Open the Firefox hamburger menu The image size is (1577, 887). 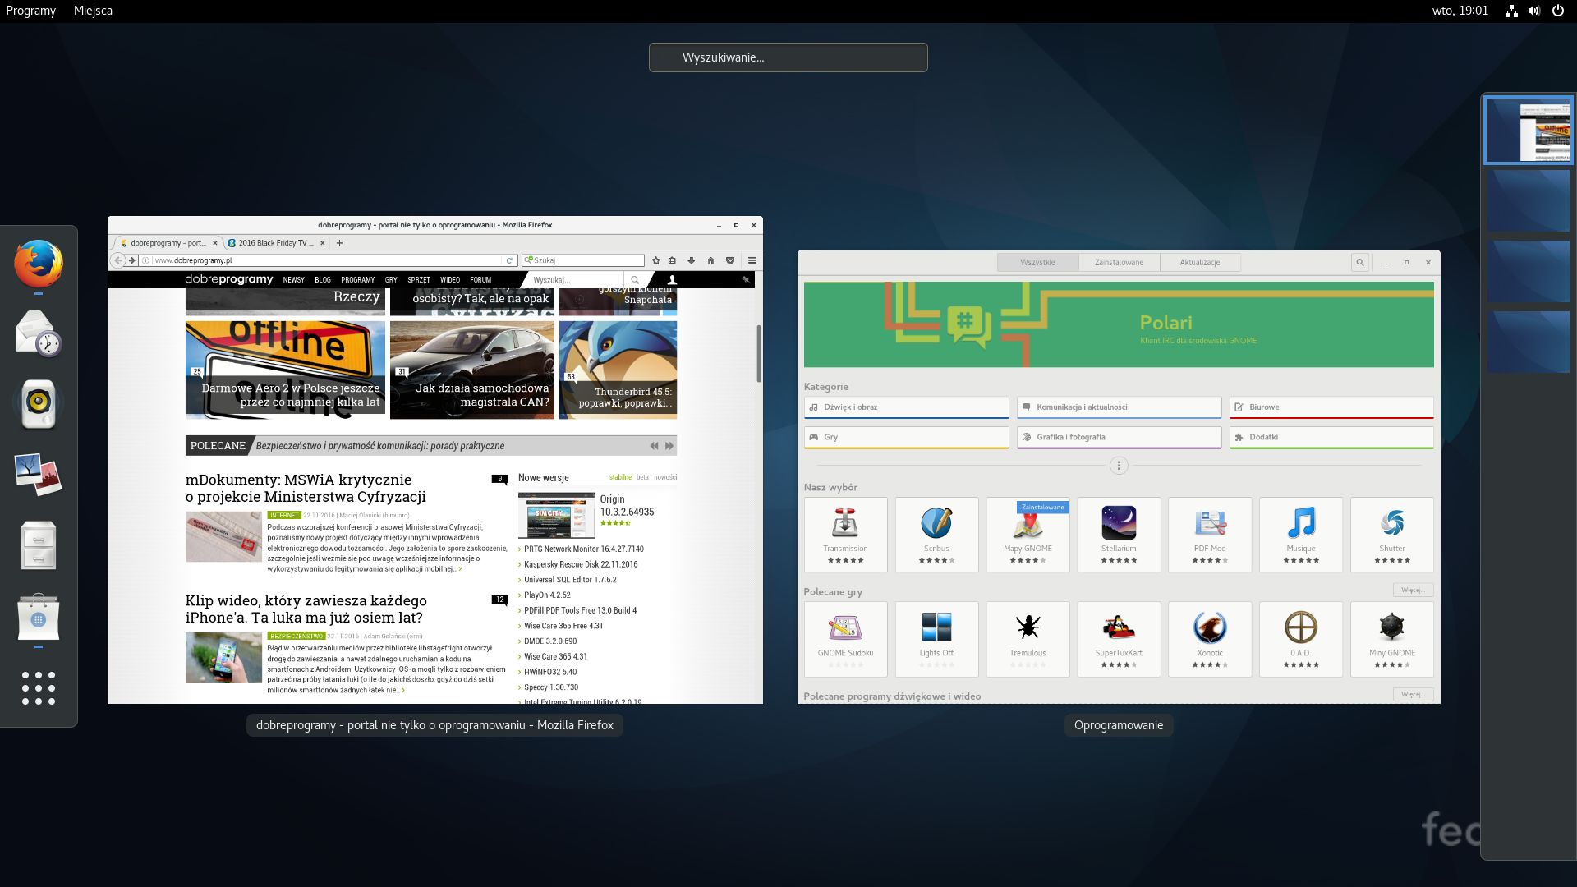pos(753,260)
